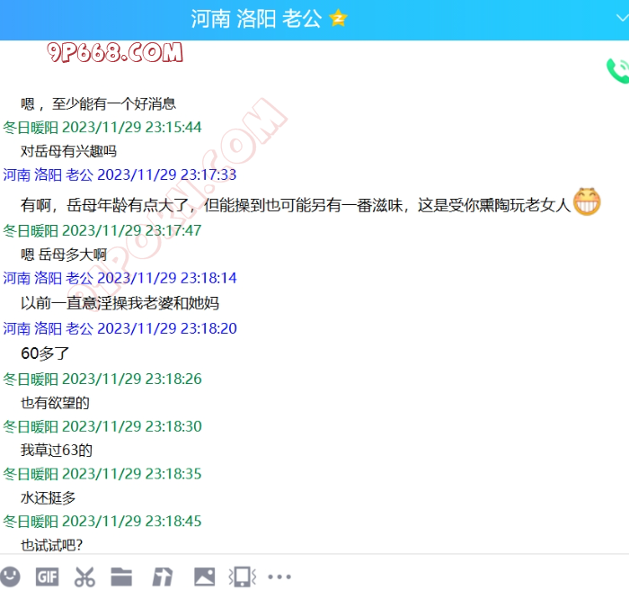629x599 pixels.
Task: Expand more options ellipsis in toolbar
Action: pos(280,577)
